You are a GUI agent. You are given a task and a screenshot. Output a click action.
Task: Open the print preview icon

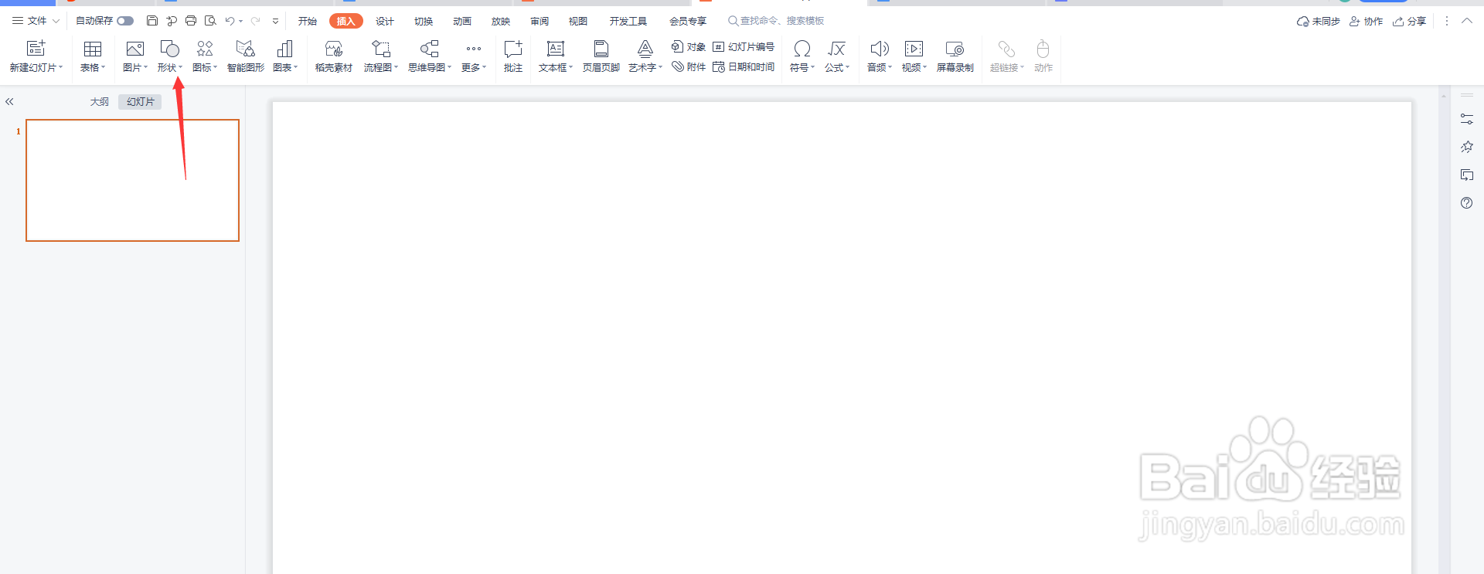click(210, 21)
